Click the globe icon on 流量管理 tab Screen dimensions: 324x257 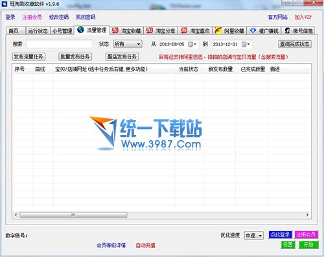pyautogui.click(x=80, y=30)
